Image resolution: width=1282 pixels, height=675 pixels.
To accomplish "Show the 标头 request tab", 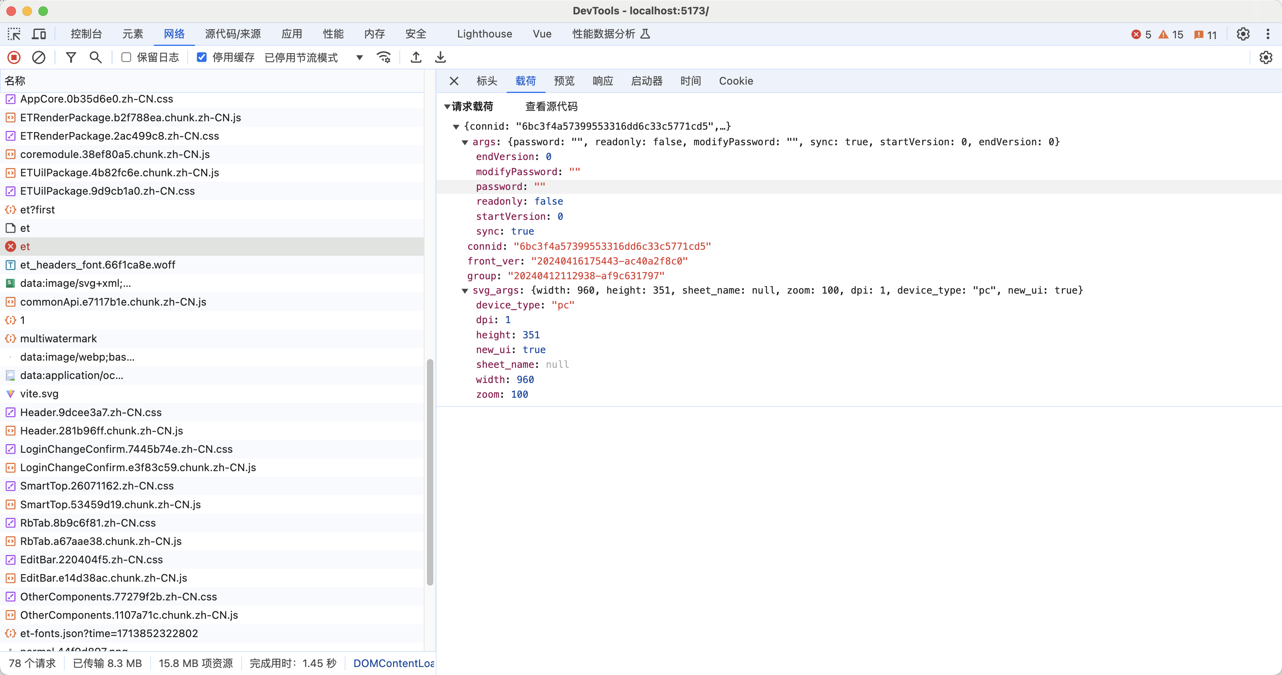I will tap(487, 81).
